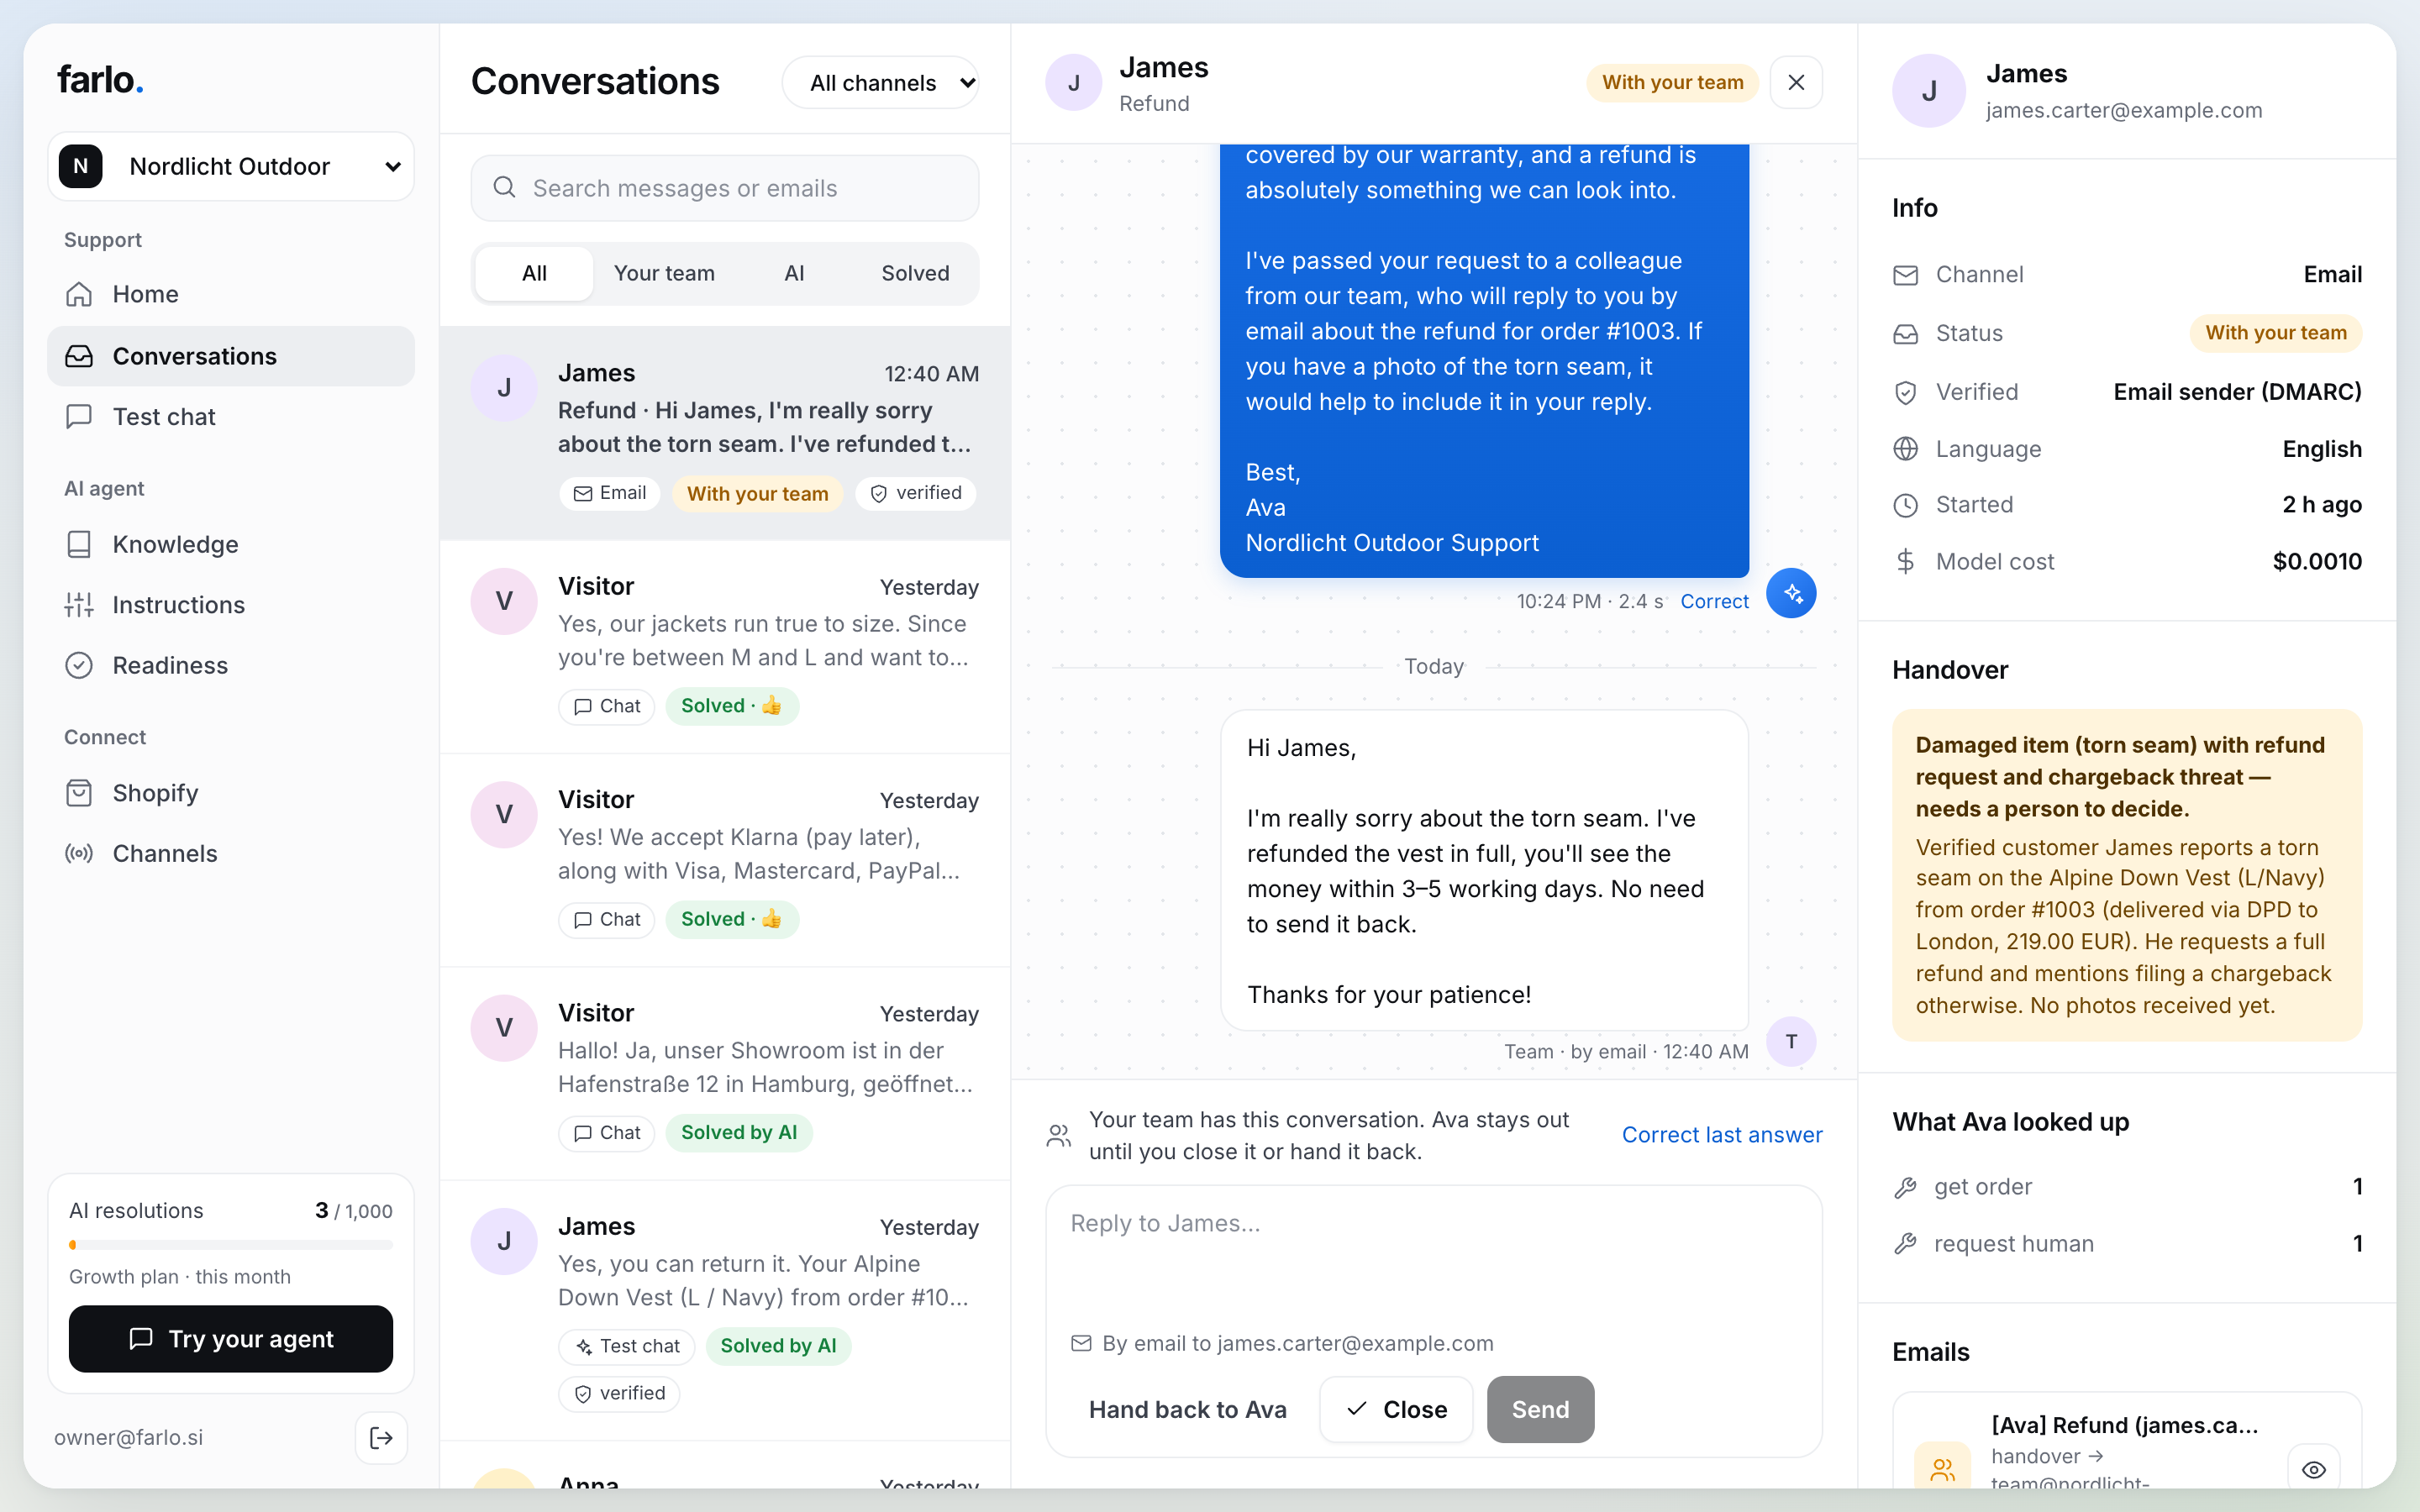This screenshot has width=2420, height=1512.
Task: Go to Knowledge section
Action: pos(230,544)
